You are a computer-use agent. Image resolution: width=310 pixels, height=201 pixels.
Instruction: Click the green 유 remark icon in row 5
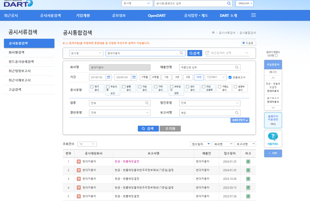click(248, 196)
